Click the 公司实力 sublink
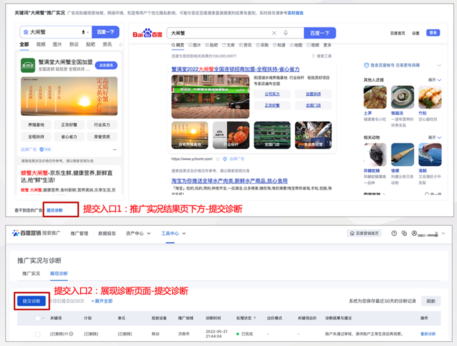The height and width of the screenshot is (346, 457). (272, 94)
